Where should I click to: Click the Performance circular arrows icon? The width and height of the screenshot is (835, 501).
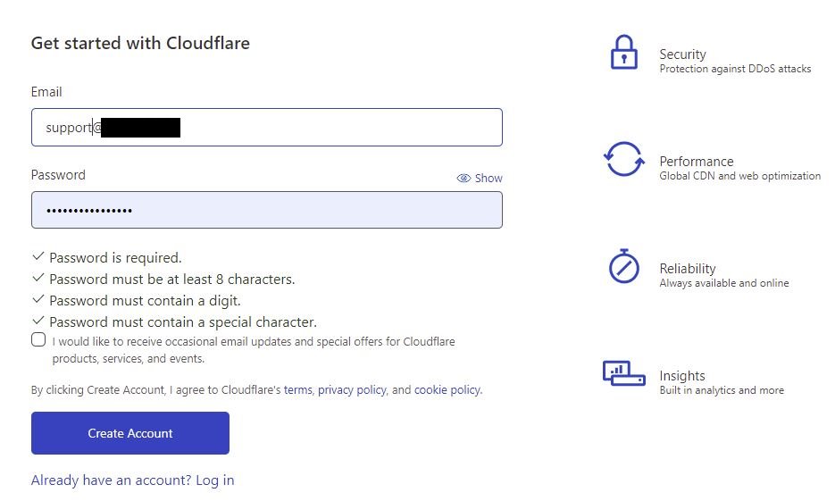pyautogui.click(x=623, y=159)
